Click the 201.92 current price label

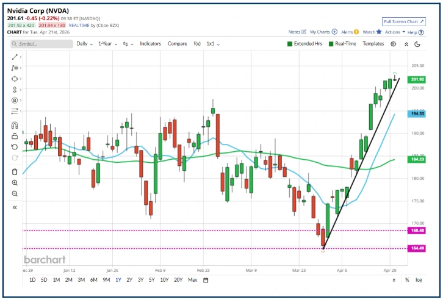[417, 80]
